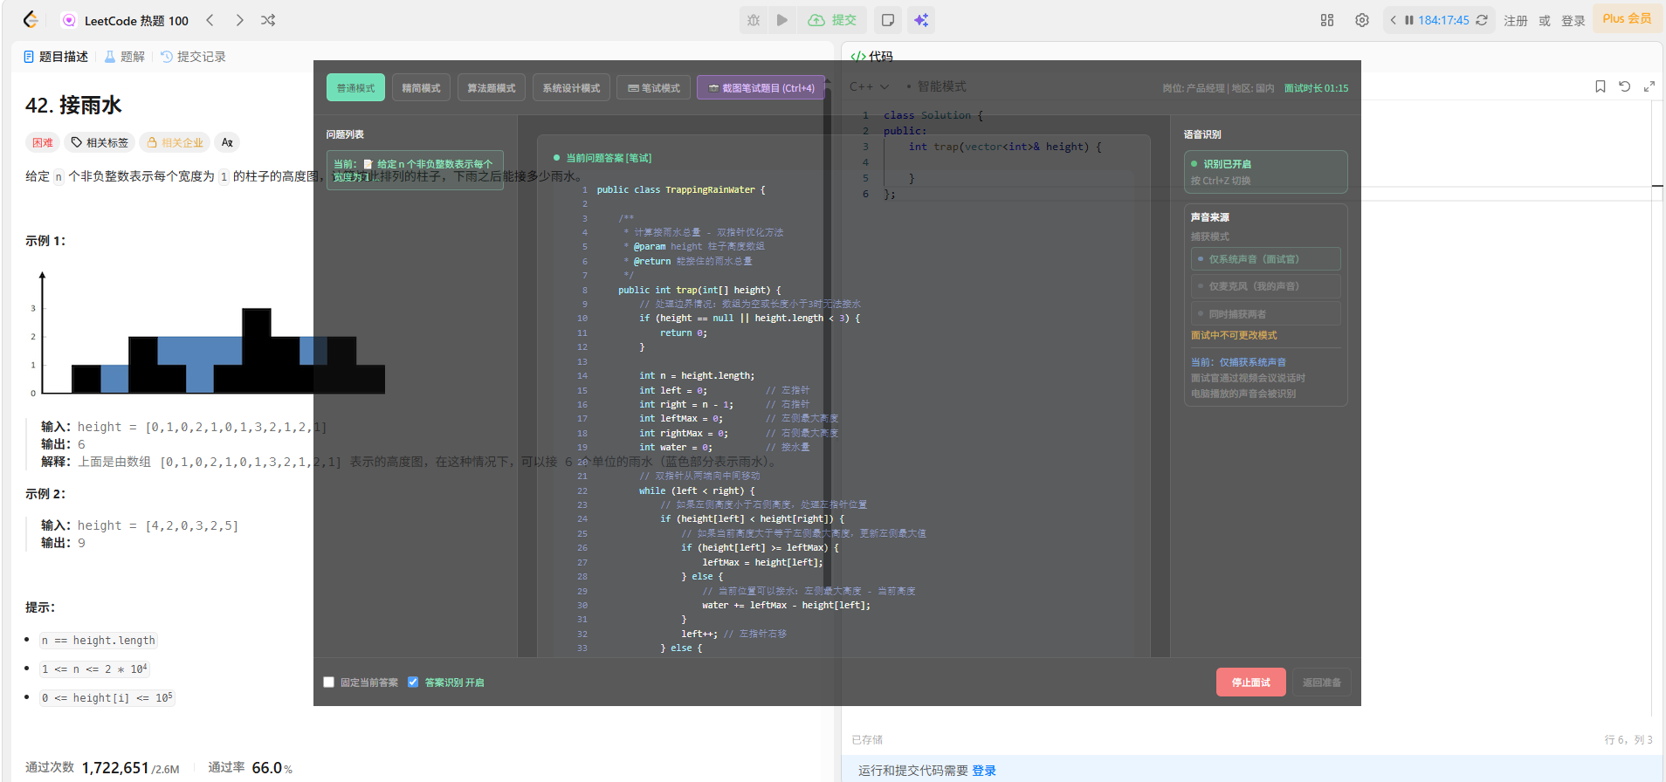Run code with the play icon
Screen dimensions: 1666x782
(x=782, y=20)
